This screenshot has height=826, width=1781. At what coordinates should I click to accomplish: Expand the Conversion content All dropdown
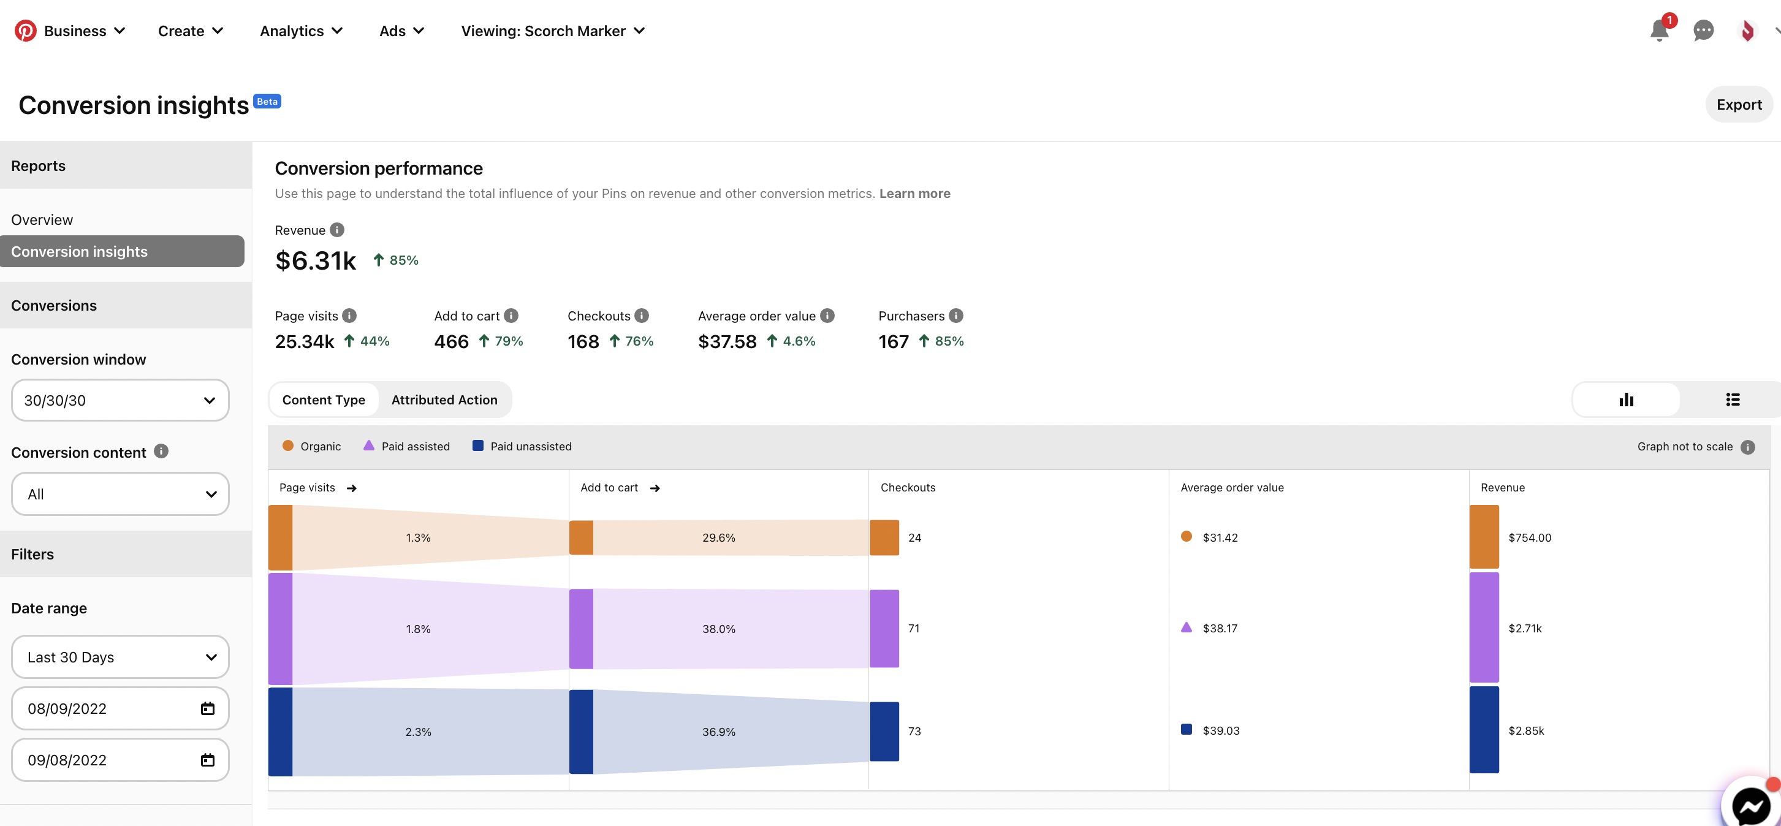(x=120, y=494)
